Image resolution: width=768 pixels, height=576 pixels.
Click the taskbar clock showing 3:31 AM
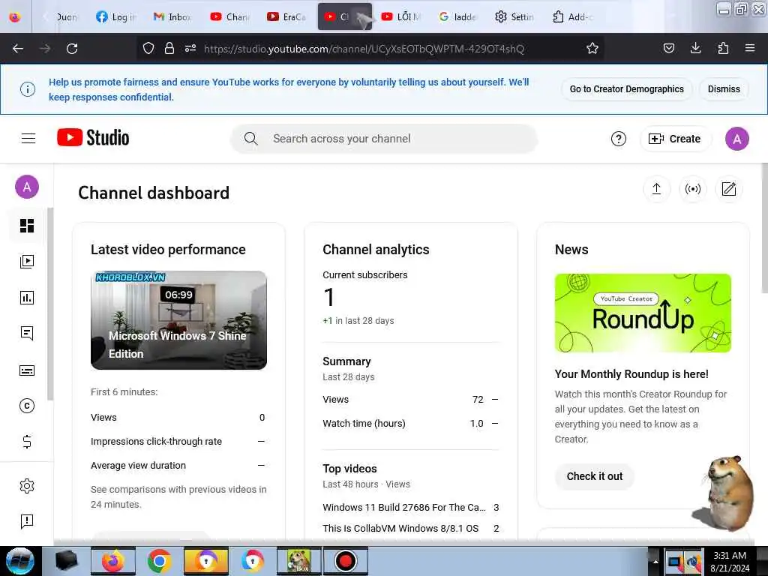click(730, 562)
